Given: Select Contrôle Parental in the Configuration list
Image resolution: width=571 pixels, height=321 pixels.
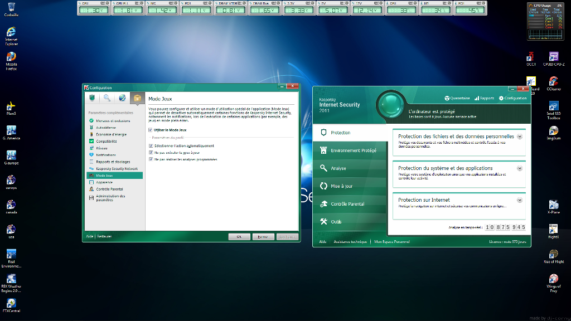Looking at the screenshot, I should pyautogui.click(x=115, y=189).
